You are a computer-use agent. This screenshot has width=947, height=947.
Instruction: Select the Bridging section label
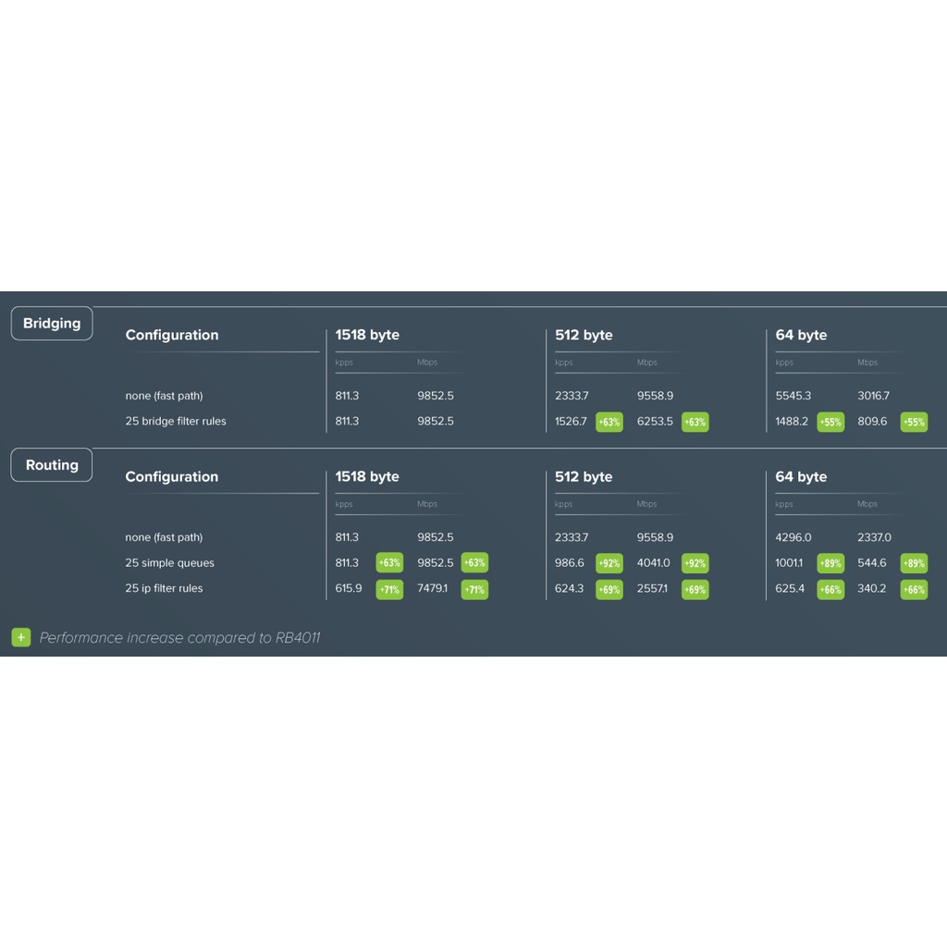pos(52,324)
